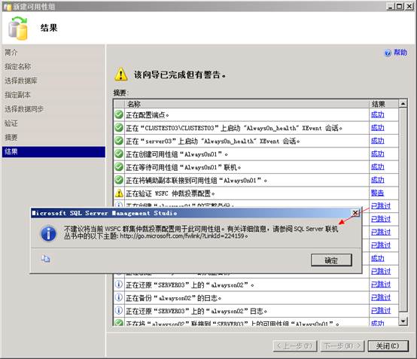Select highlighted 结果 step in sidebar
417x359 pixels.
[53, 151]
